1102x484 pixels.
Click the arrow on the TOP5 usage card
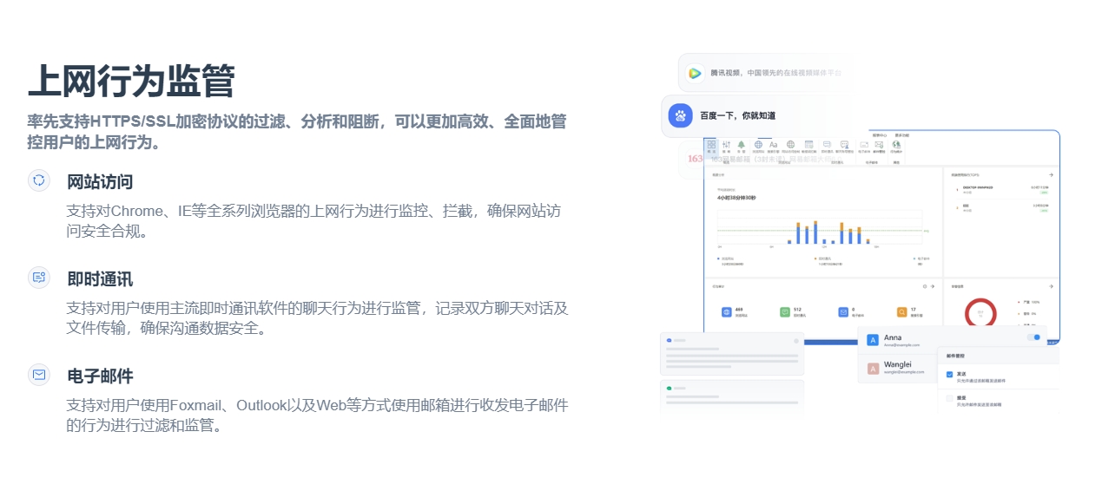pyautogui.click(x=1051, y=175)
